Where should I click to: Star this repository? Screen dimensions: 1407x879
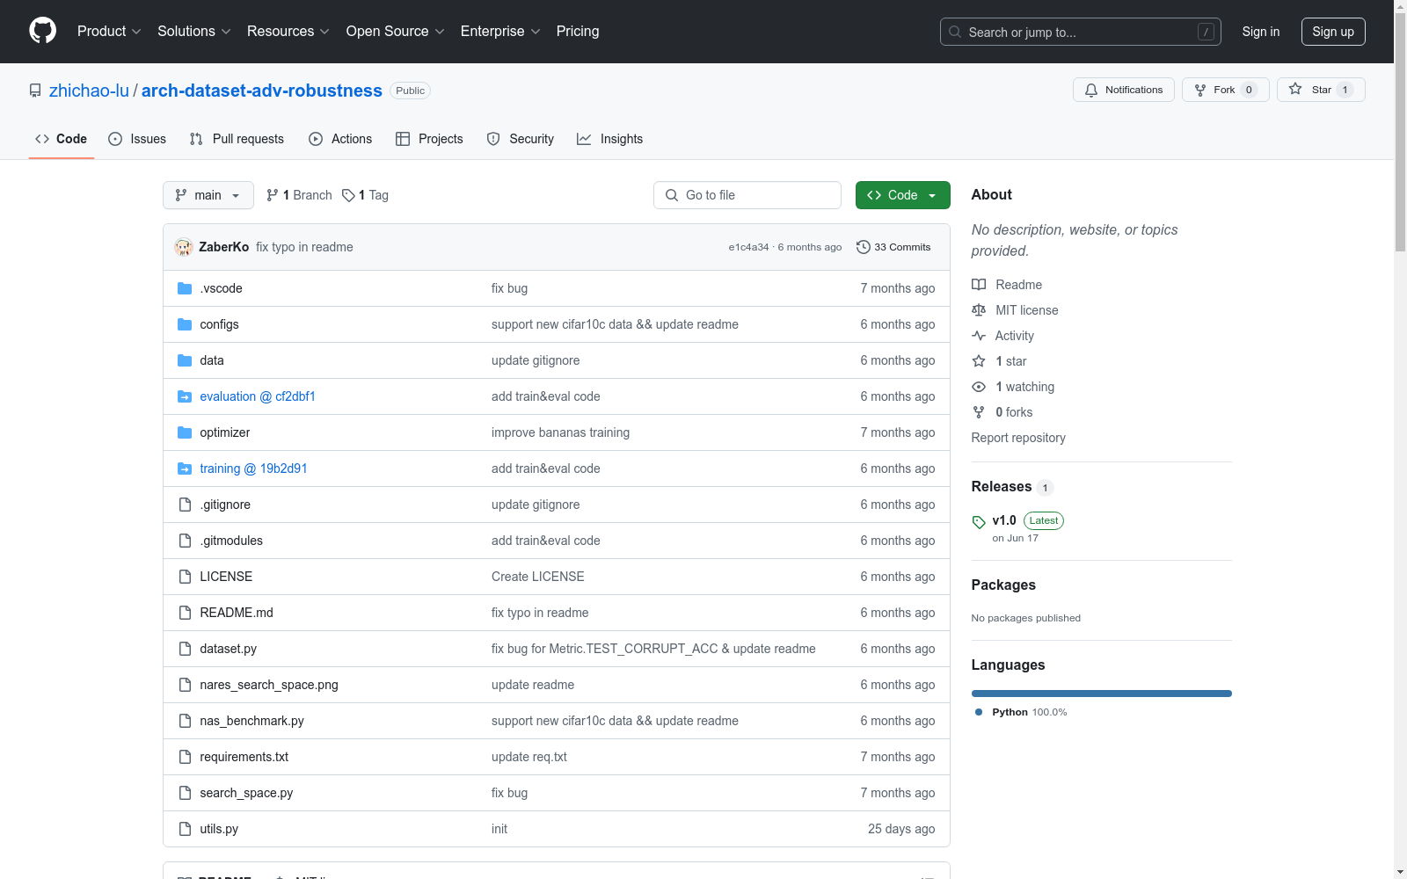click(x=1321, y=90)
